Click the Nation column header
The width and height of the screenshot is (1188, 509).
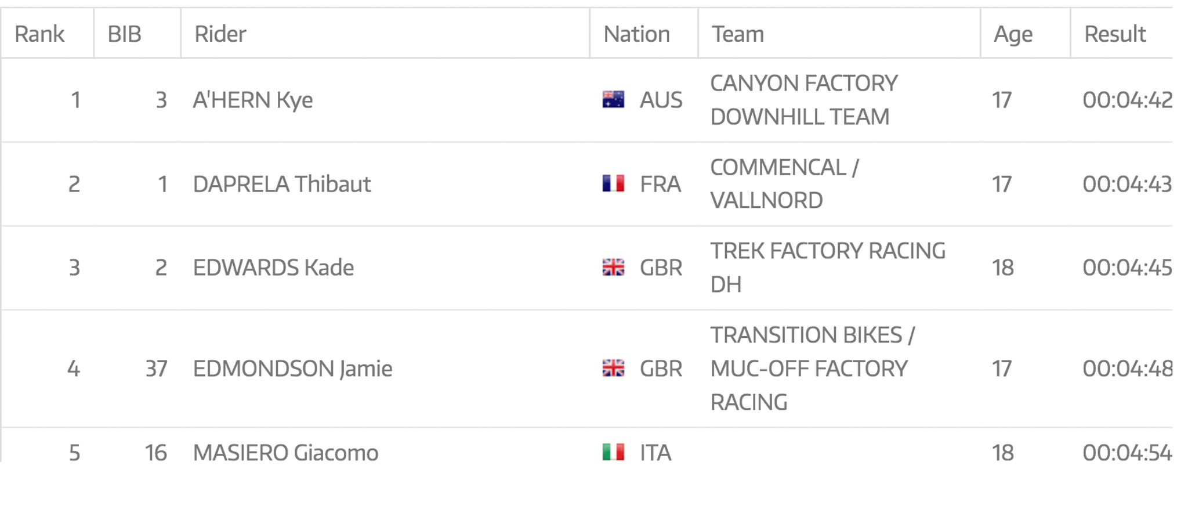pos(636,34)
